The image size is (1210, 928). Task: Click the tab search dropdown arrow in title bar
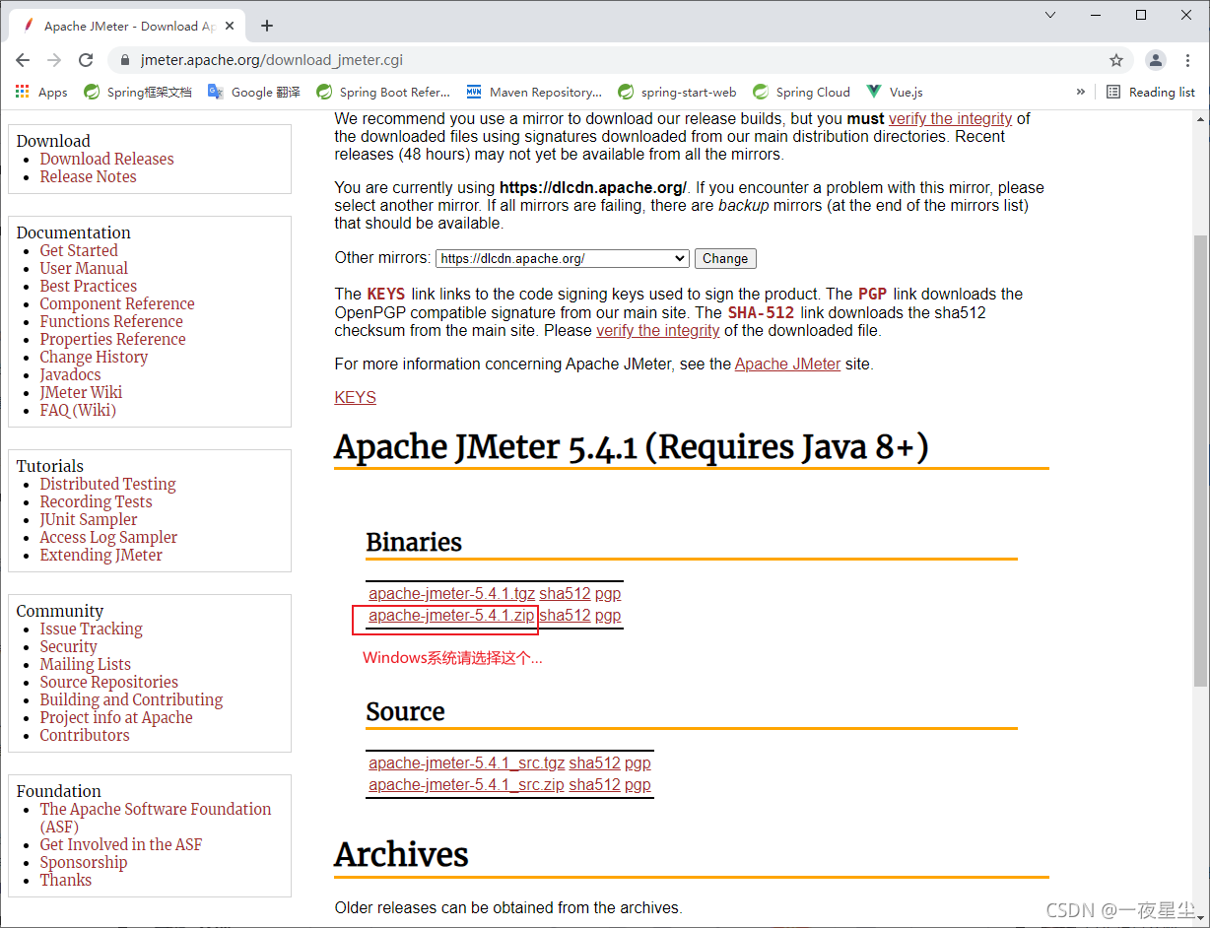[x=1050, y=15]
